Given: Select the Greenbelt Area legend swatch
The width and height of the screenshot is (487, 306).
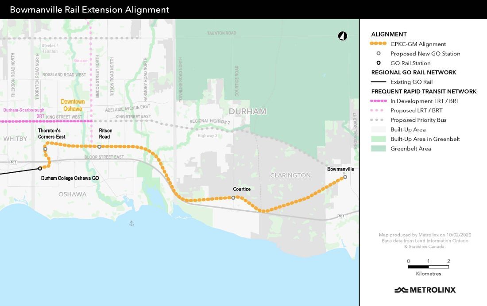Looking at the screenshot, I should pos(379,148).
